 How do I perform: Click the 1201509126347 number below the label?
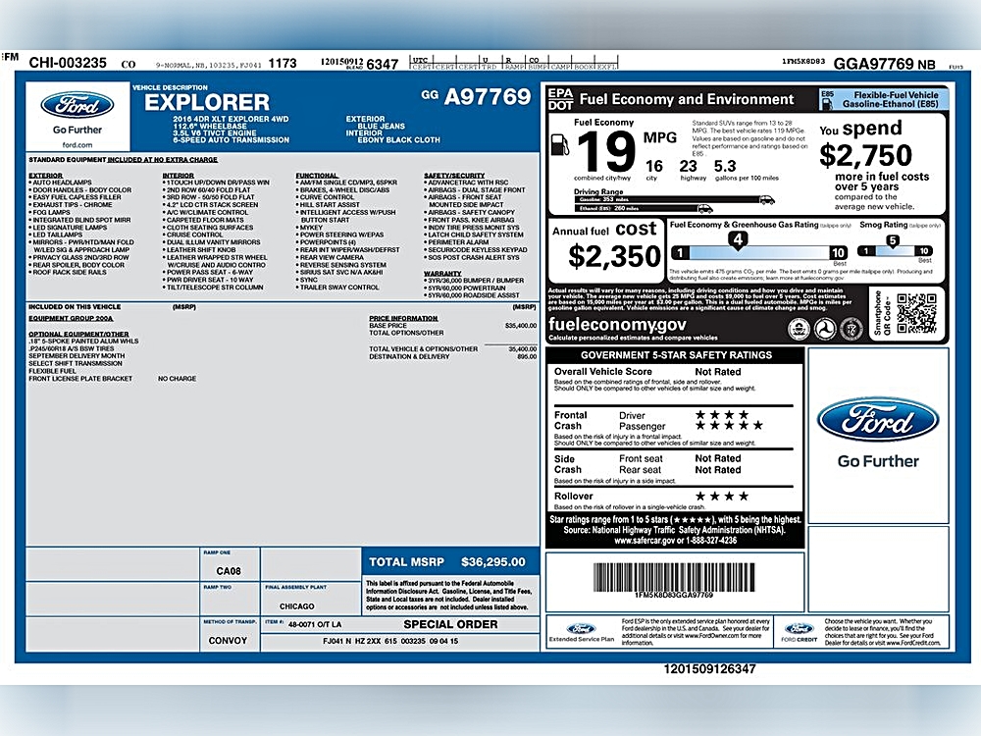tap(709, 669)
